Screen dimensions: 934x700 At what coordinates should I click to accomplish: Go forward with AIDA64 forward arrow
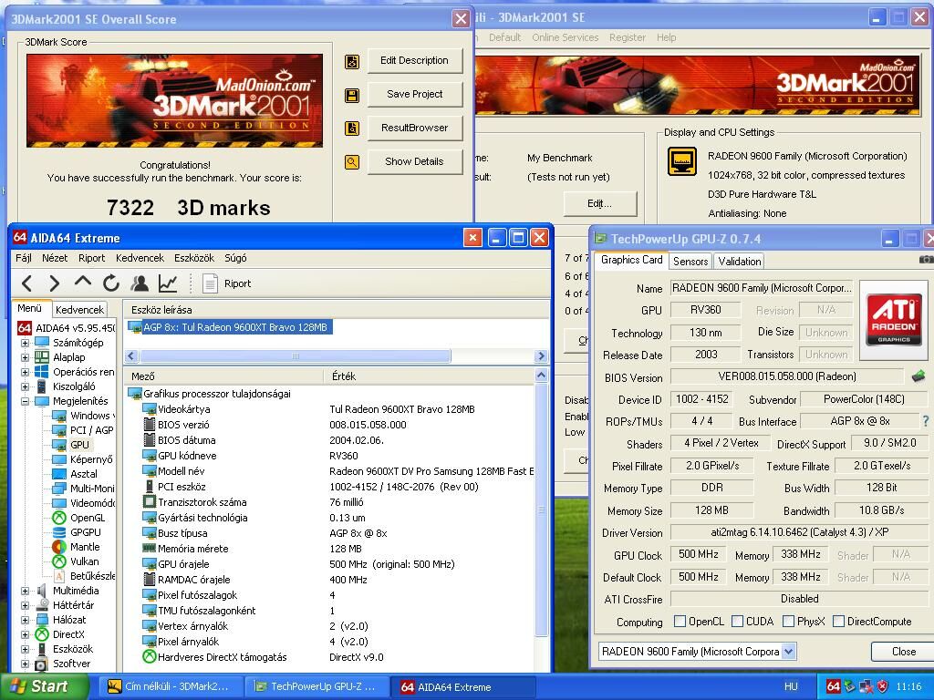tap(54, 283)
